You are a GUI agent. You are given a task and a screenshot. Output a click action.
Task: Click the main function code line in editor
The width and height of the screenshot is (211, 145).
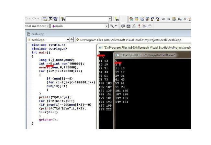pos(41,52)
